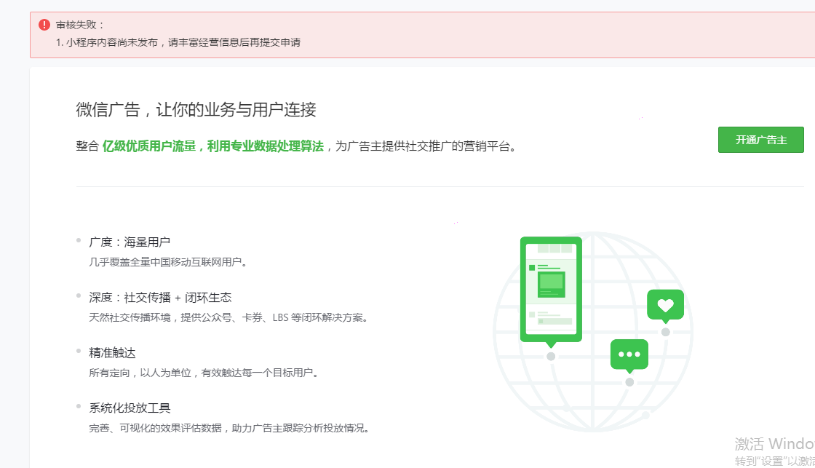Click the 广度：海量用户 feature title
This screenshot has width=815, height=468.
point(130,242)
